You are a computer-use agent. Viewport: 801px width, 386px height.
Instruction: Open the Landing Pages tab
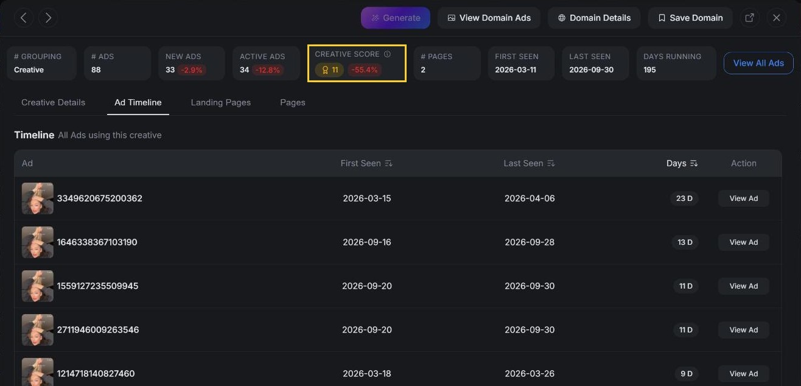tap(221, 102)
